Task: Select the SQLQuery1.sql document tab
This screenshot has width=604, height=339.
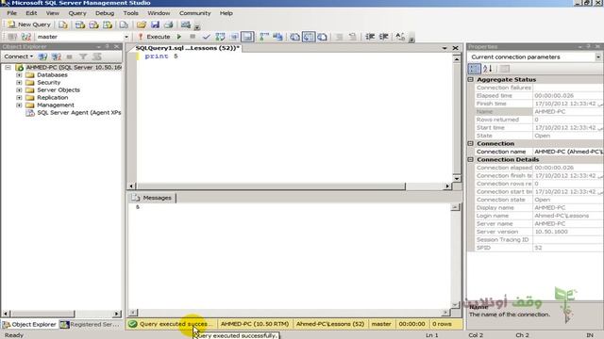Action: [x=188, y=48]
